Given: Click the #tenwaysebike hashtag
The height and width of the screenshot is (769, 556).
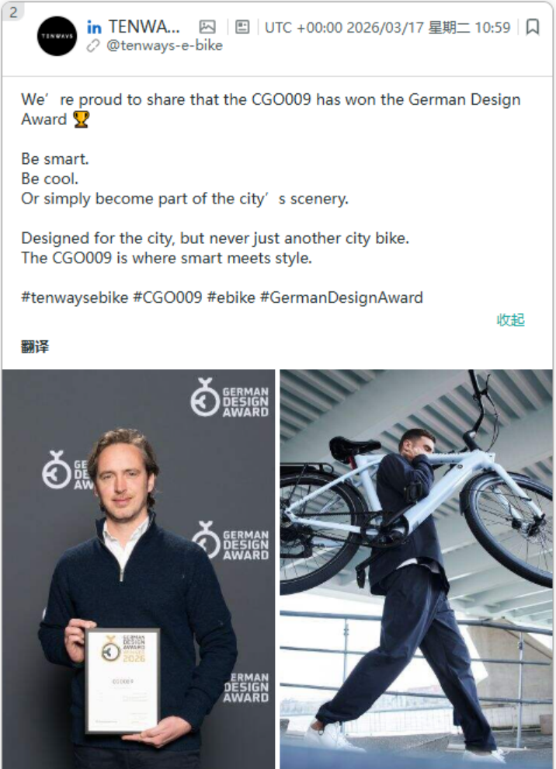Looking at the screenshot, I should tap(75, 298).
